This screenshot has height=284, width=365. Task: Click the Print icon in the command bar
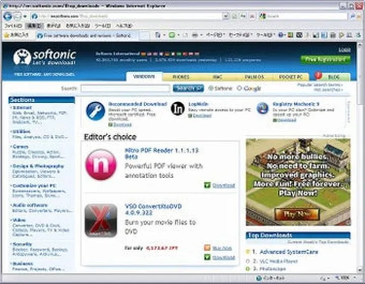click(x=195, y=35)
